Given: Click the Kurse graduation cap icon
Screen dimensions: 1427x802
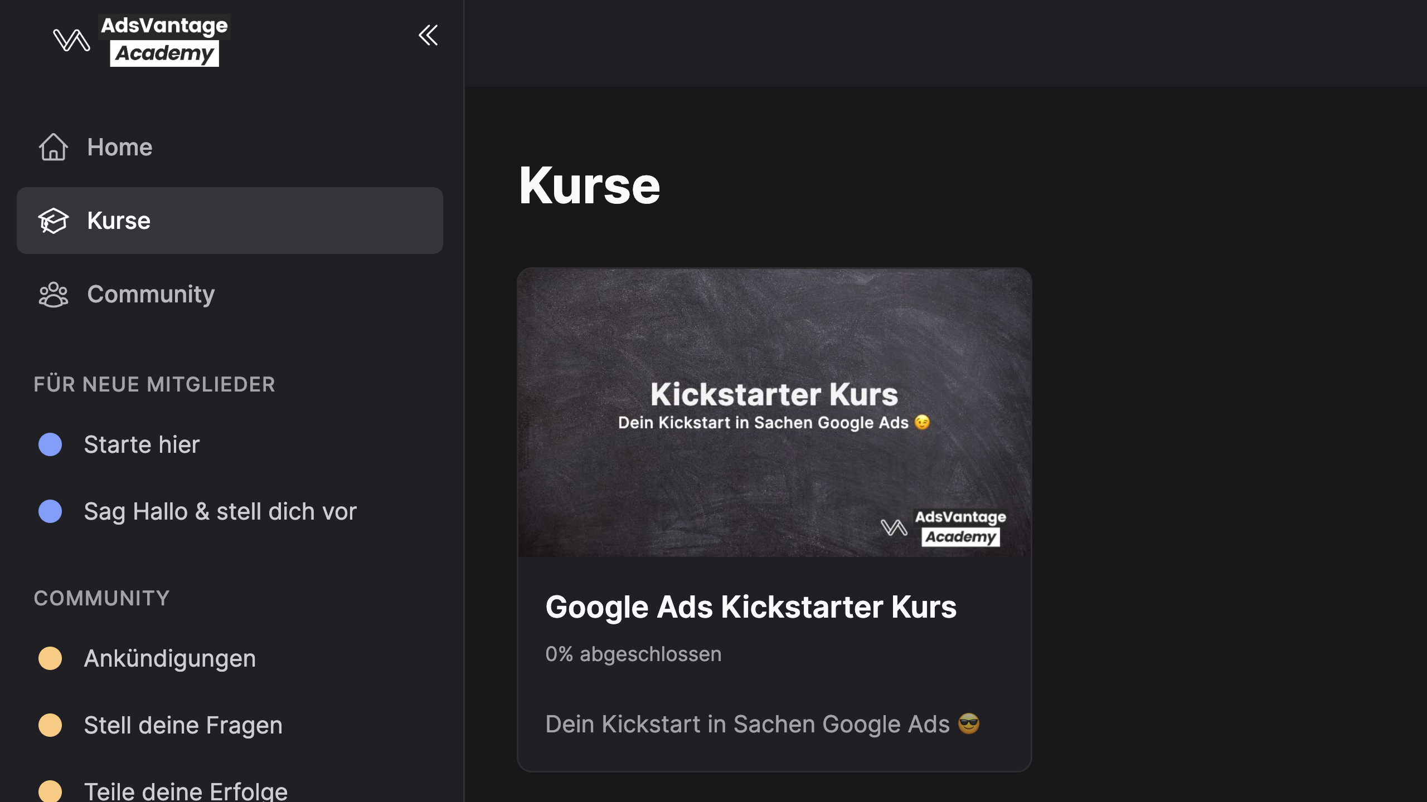Looking at the screenshot, I should coord(52,219).
